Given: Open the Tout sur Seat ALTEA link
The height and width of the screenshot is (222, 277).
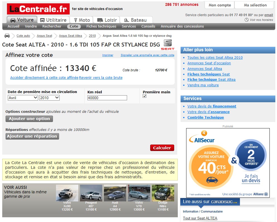Looking at the screenshot, I should (x=200, y=218).
